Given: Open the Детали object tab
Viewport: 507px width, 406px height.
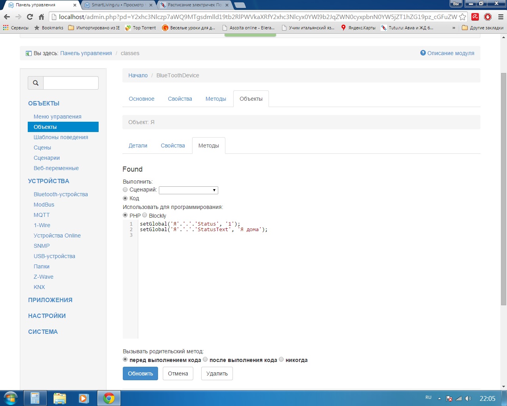Looking at the screenshot, I should (138, 146).
